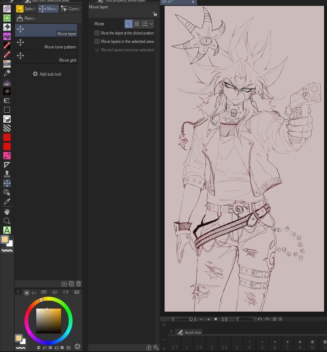The width and height of the screenshot is (327, 352).
Task: Pick the green grid tool icon
Action: pos(7,18)
